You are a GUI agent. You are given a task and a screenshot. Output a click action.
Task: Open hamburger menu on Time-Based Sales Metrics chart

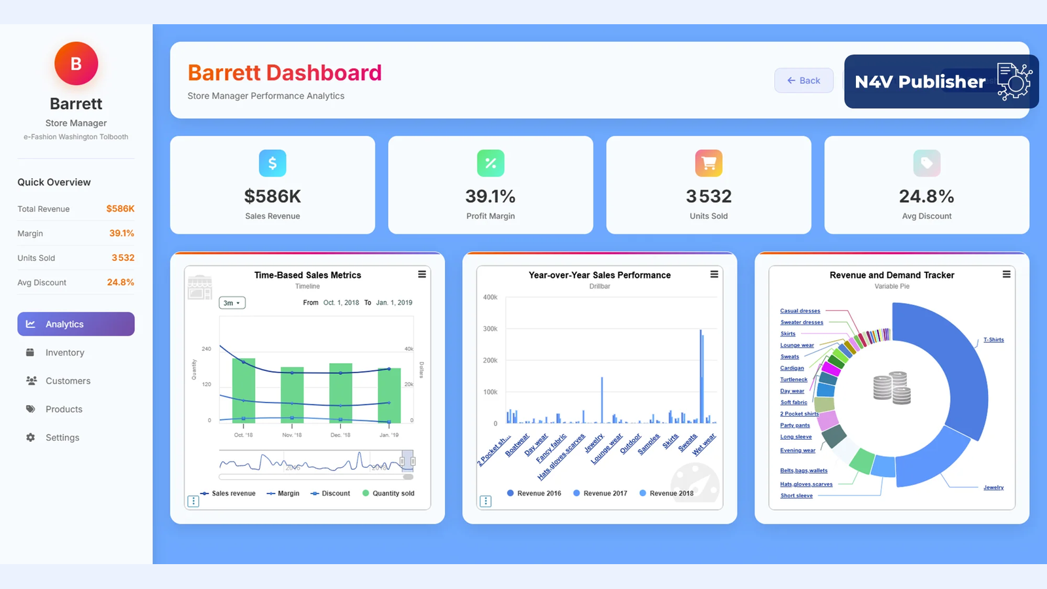coord(422,275)
